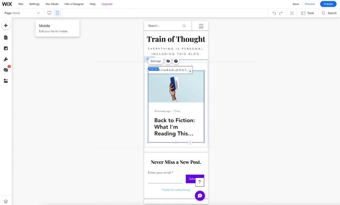Viewport: 340px width, 205px height.
Task: Open the Dev Mode menu
Action: click(52, 4)
